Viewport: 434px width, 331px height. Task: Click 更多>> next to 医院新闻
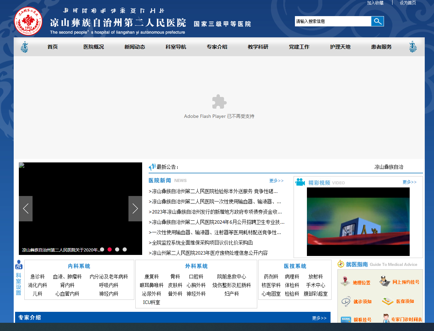[x=276, y=181]
